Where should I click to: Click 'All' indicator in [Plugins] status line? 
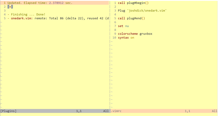tap(106, 111)
